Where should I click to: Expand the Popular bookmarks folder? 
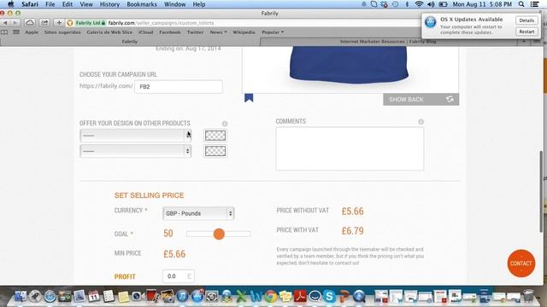(273, 32)
